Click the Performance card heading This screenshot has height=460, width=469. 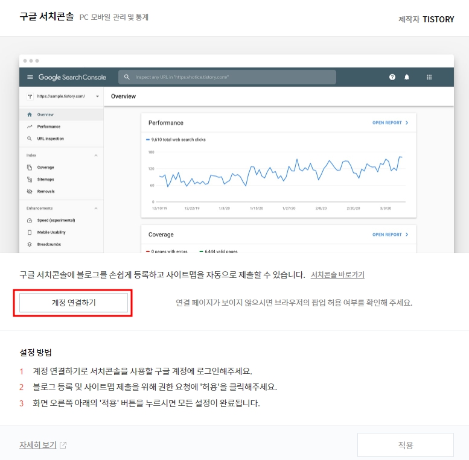(166, 123)
